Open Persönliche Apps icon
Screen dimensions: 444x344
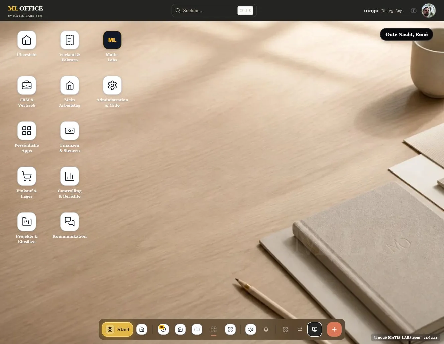click(27, 131)
